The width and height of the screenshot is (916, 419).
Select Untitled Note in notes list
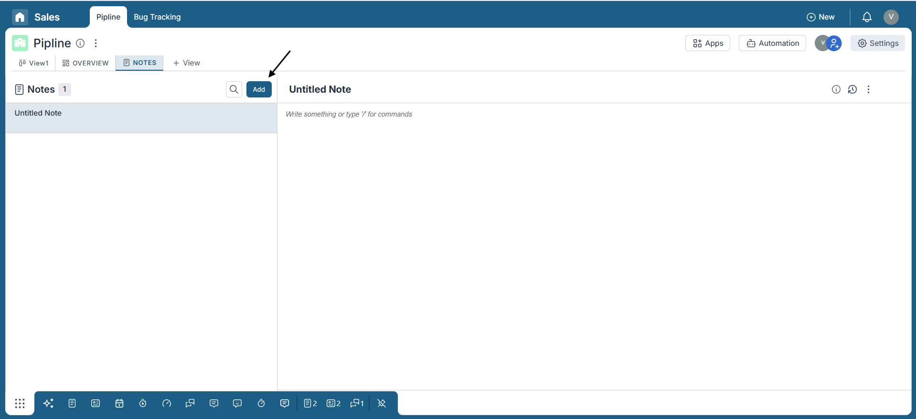pos(141,118)
